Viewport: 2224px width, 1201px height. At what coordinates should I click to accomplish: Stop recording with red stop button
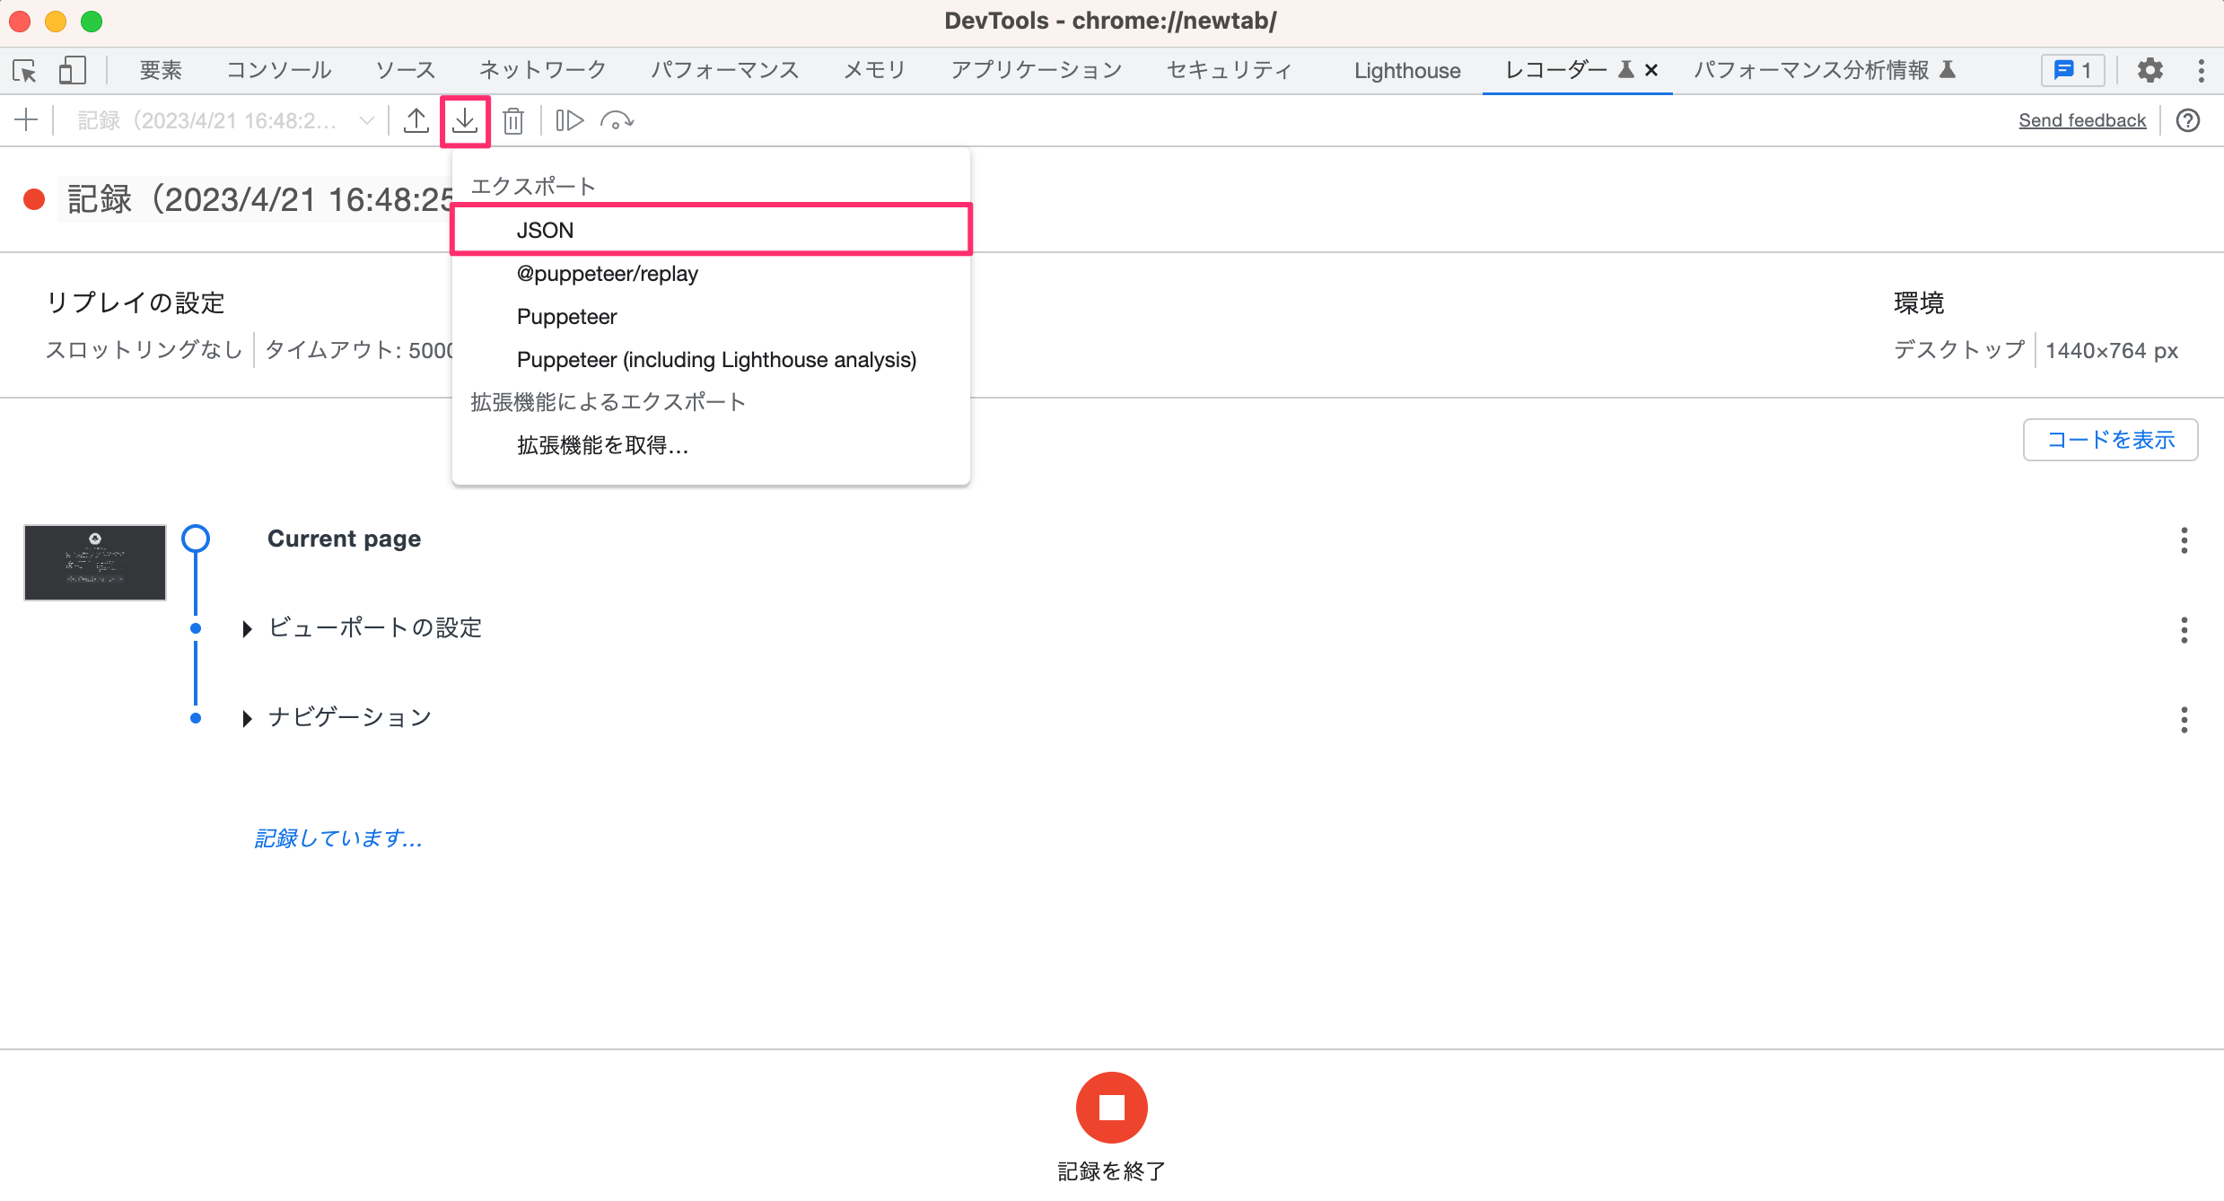click(1111, 1108)
